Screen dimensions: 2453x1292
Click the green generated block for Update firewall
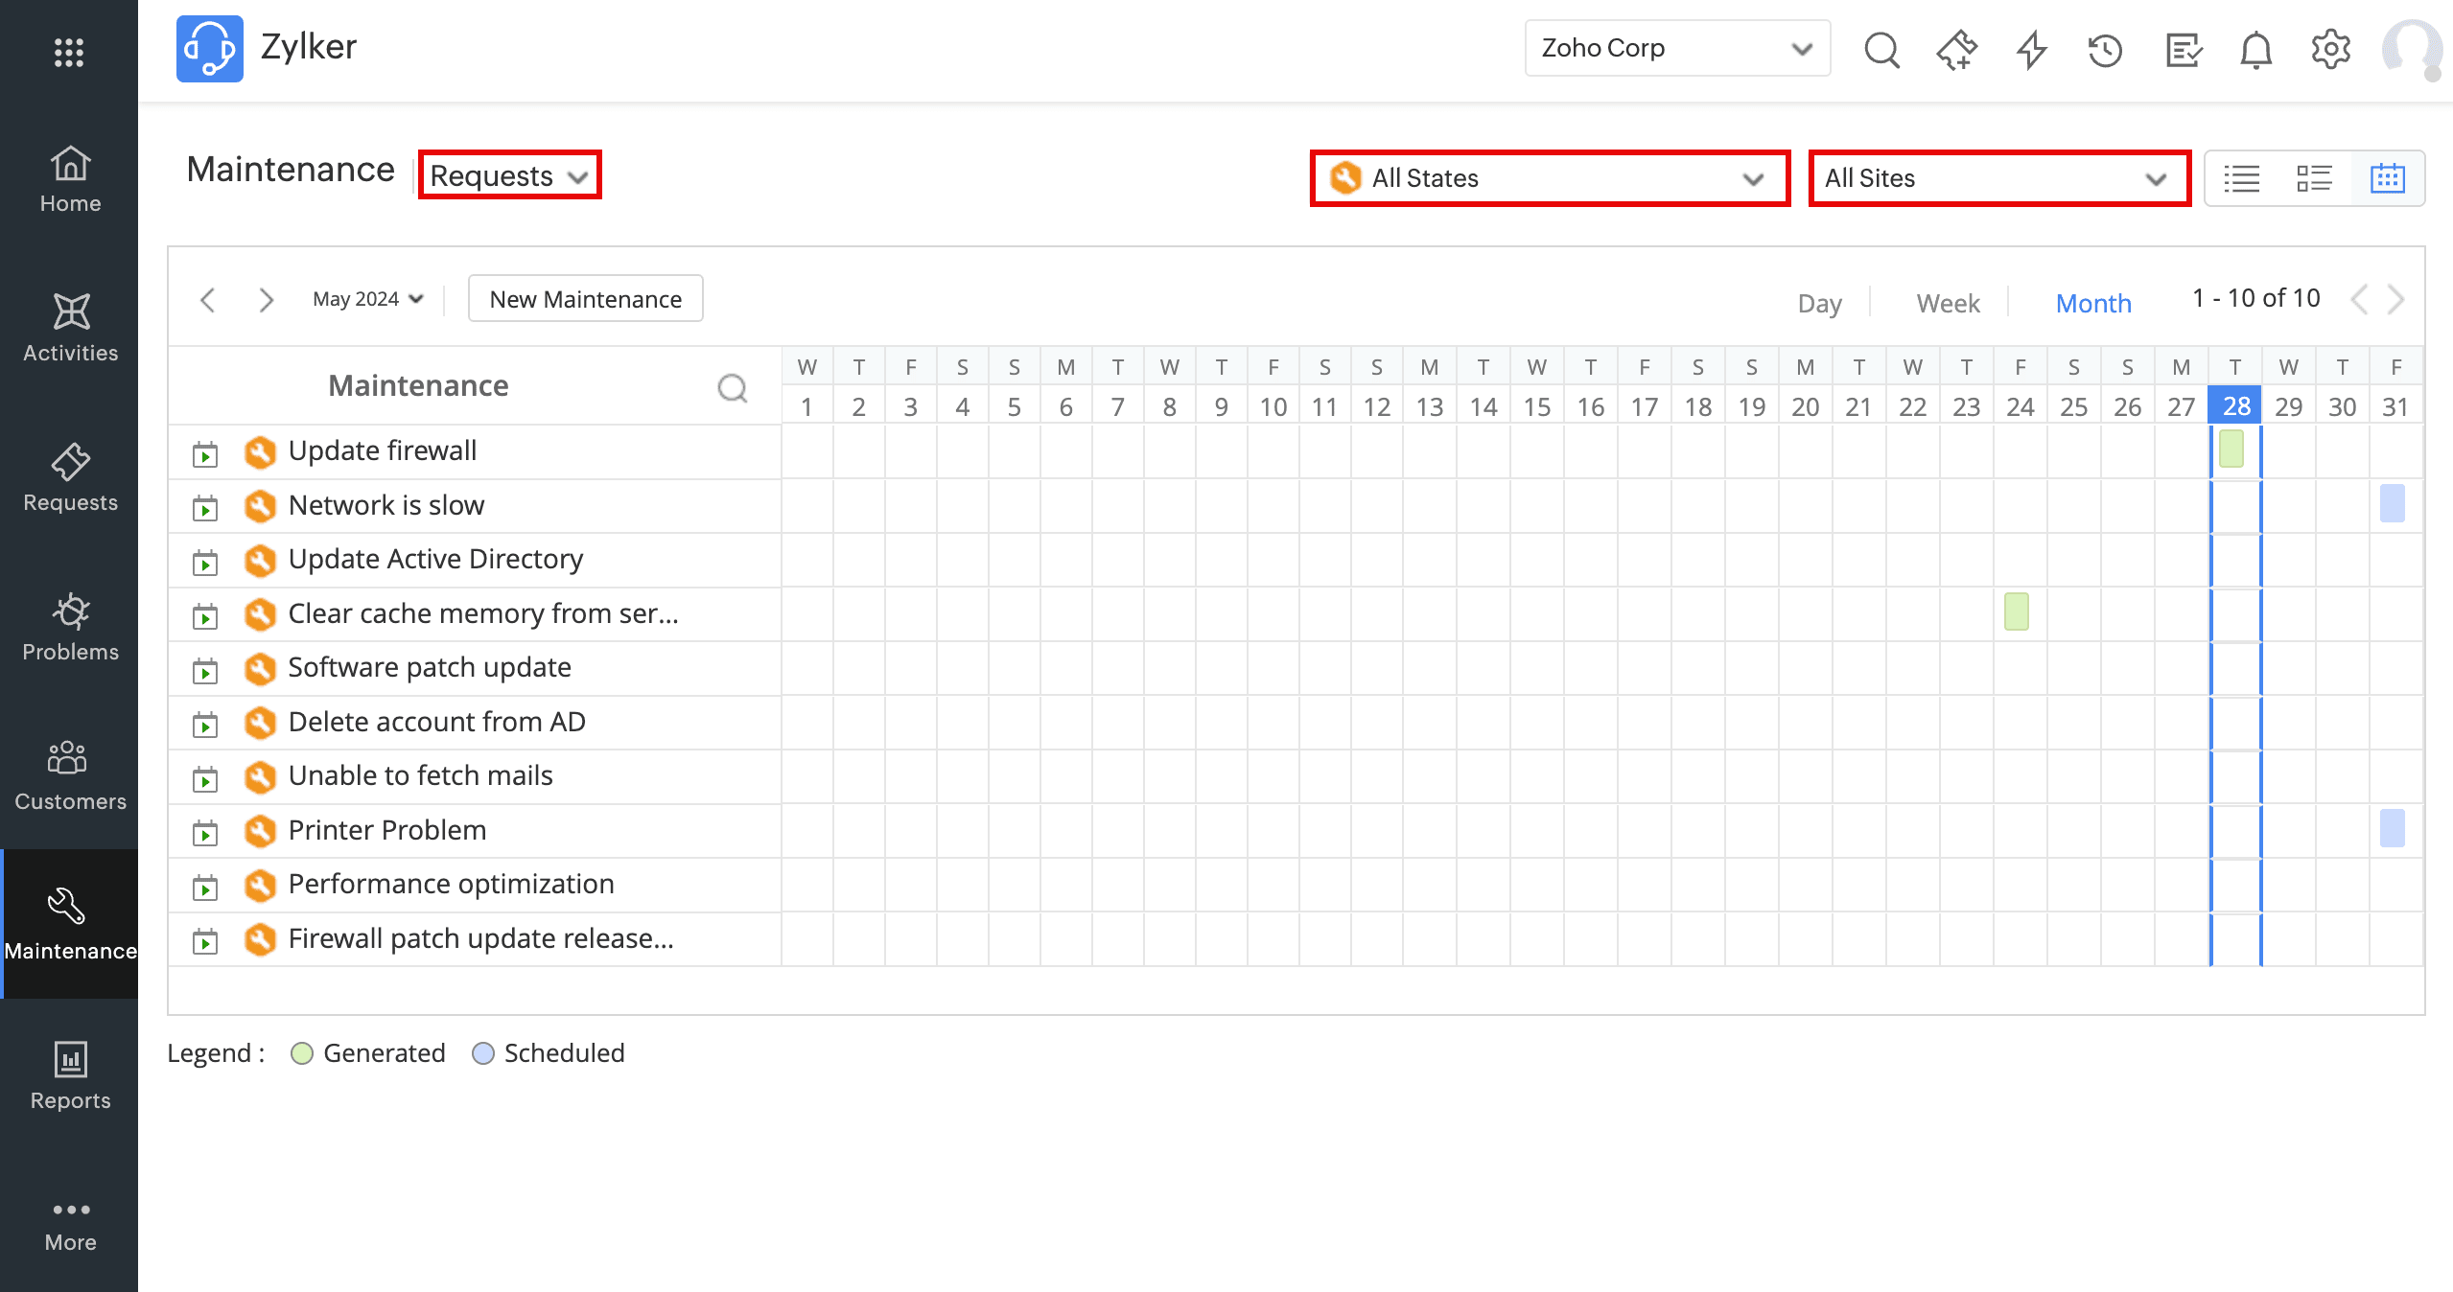(x=2231, y=449)
